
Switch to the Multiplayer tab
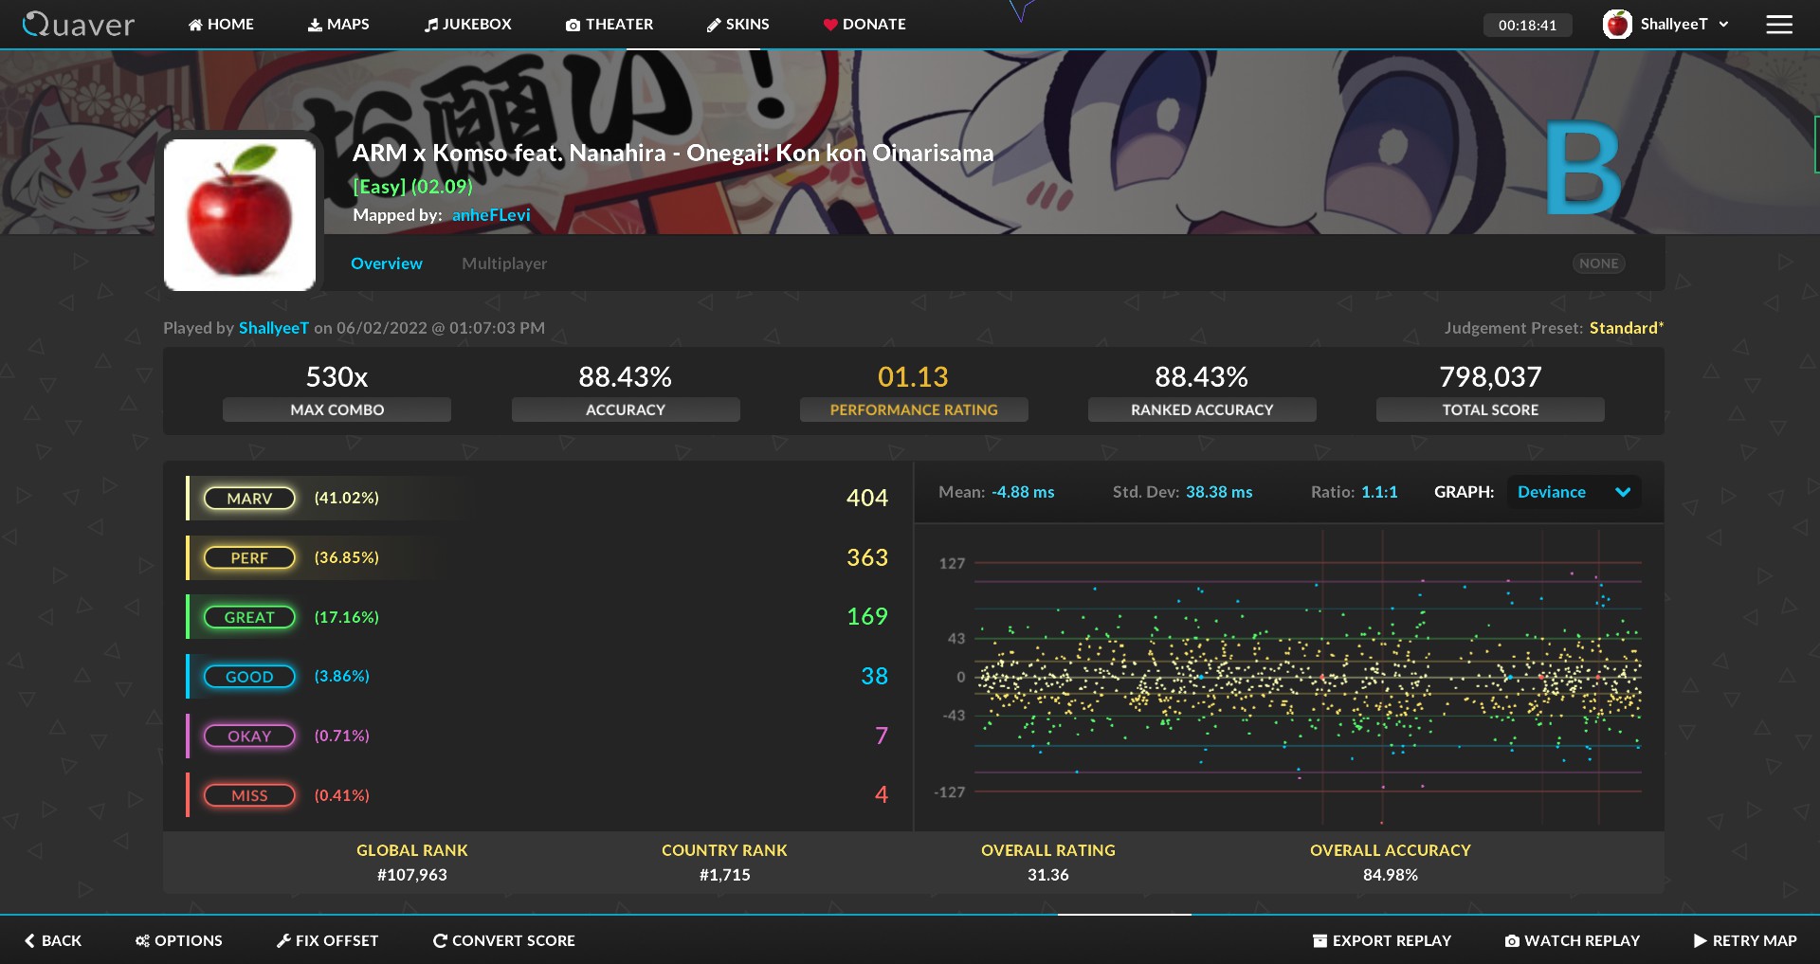[504, 264]
